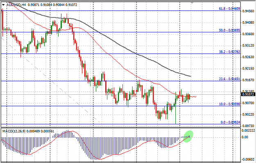Click the MACD zero level 0.00 label
The image size is (256, 163).
point(245,137)
